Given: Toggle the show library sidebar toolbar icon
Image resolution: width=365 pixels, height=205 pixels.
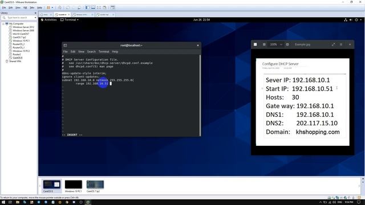Looking at the screenshot, I should coord(87,7).
